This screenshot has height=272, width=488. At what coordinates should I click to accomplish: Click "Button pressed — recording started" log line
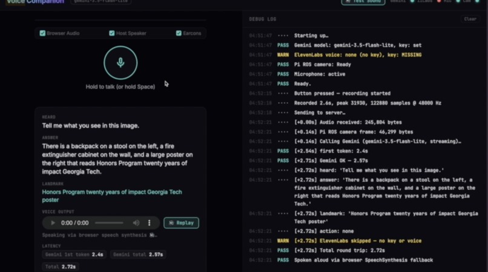[342, 93]
